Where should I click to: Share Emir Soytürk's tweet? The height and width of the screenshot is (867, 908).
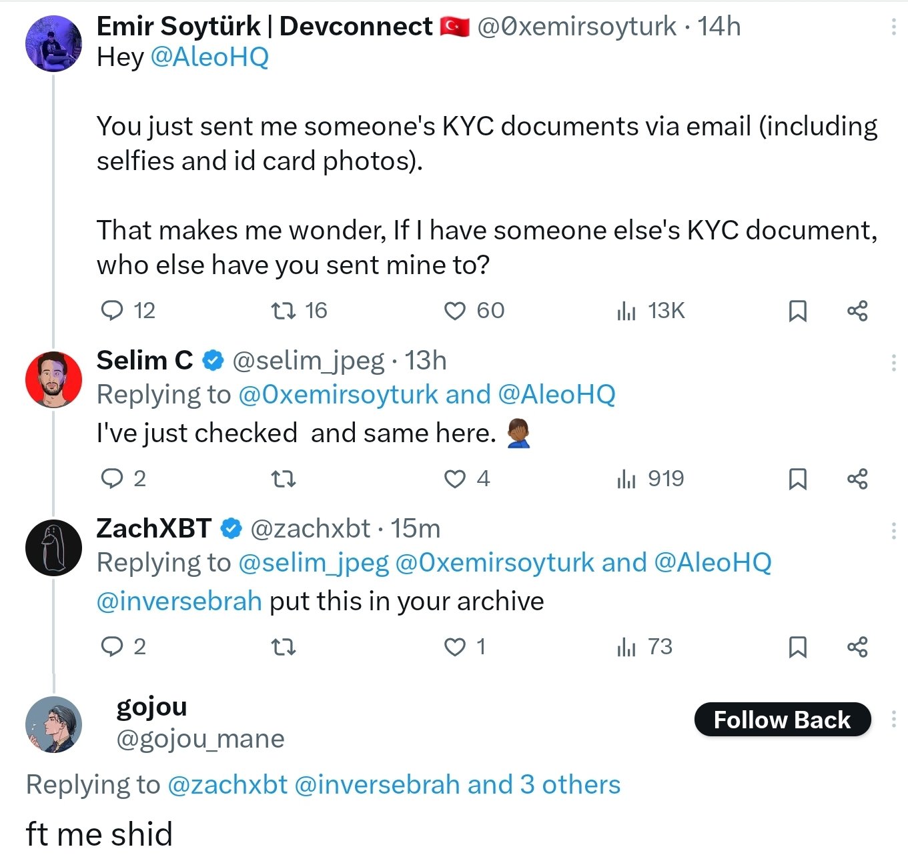click(857, 311)
